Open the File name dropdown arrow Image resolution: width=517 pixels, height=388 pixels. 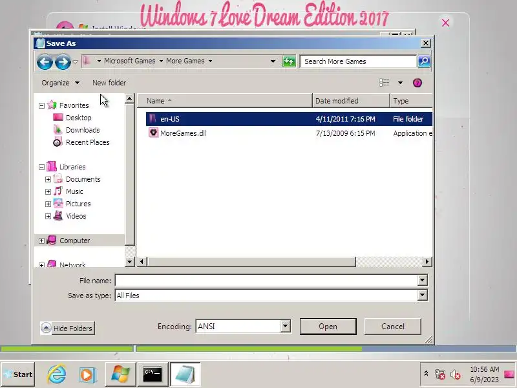click(423, 281)
